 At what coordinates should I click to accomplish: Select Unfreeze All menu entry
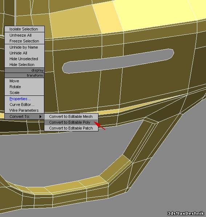click(24, 35)
